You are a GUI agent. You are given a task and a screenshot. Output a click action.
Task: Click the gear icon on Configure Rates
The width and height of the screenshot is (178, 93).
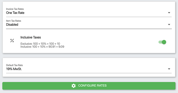(74, 86)
